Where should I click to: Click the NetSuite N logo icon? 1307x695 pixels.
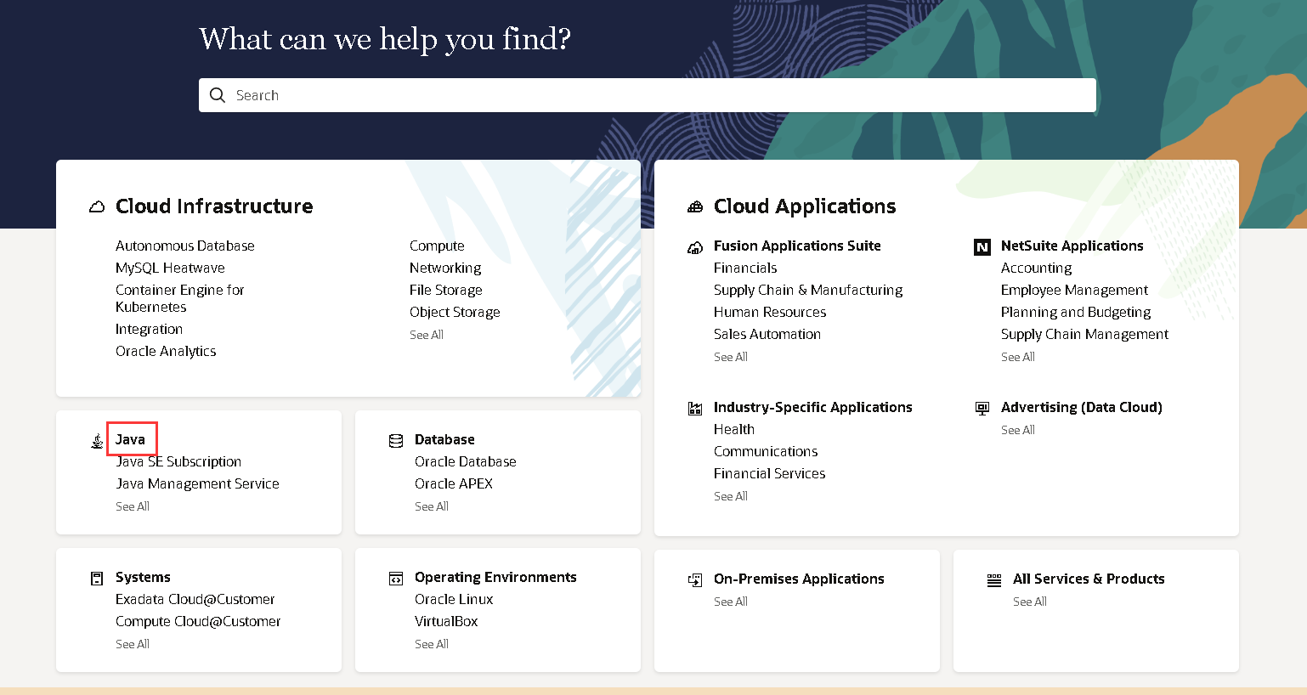pos(982,247)
